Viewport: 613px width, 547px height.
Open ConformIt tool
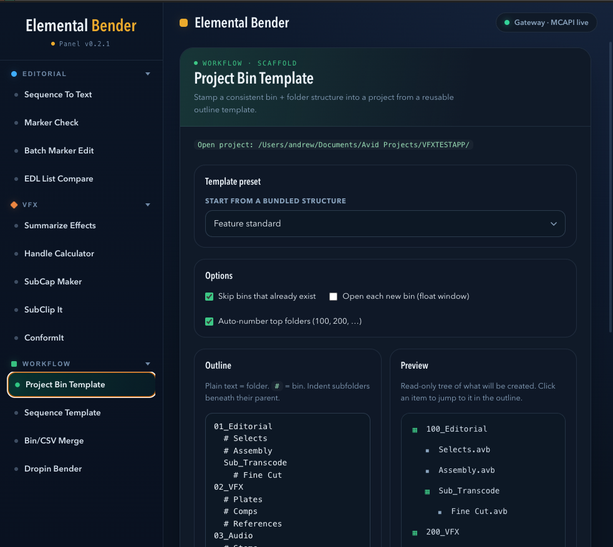click(x=44, y=338)
